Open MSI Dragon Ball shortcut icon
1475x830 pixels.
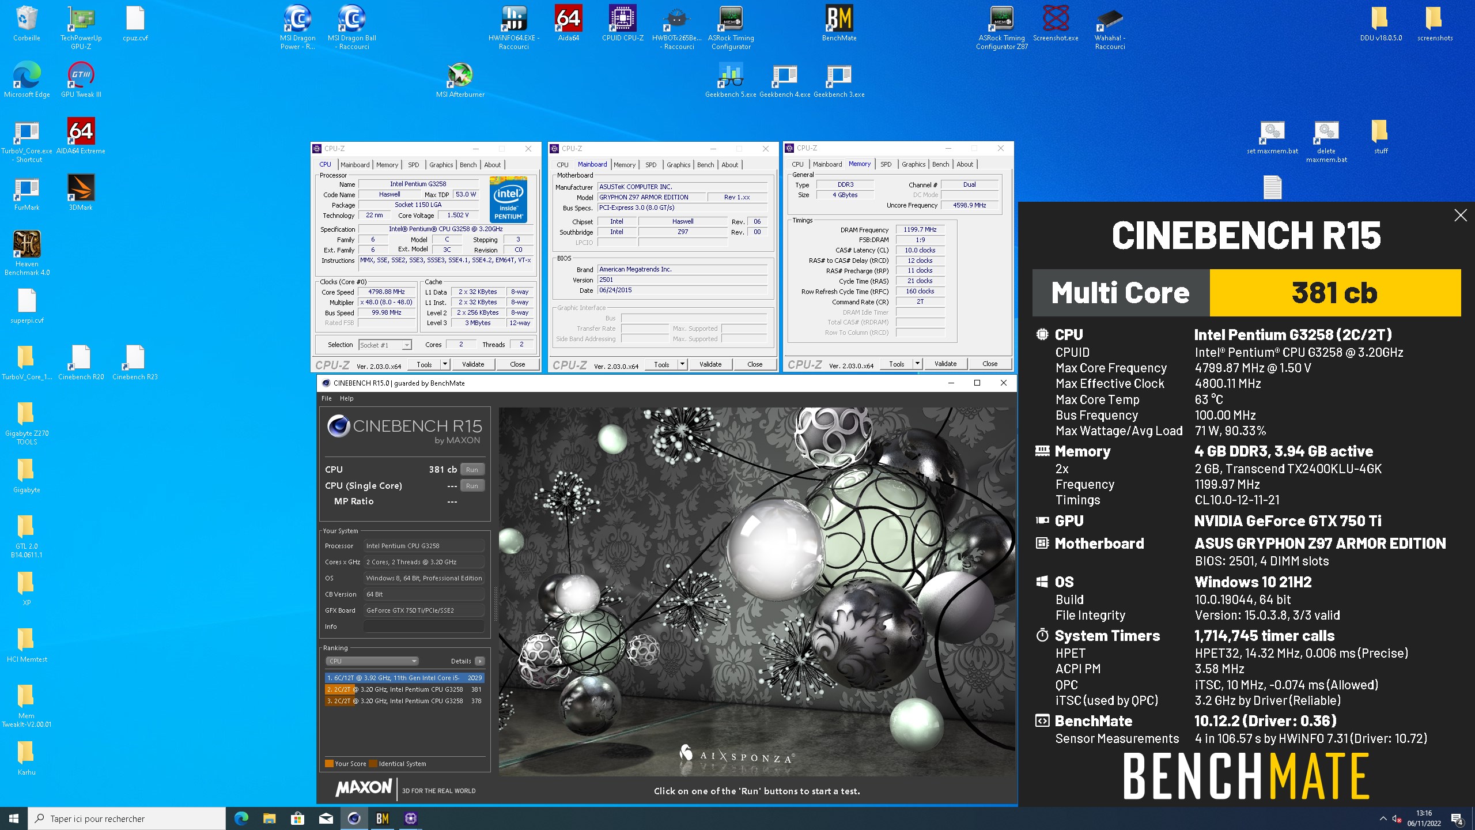click(351, 27)
